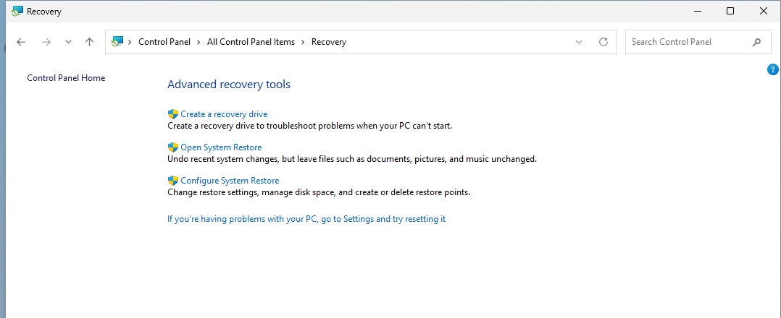Click the Change restore settings description
This screenshot has width=781, height=318.
tap(319, 192)
